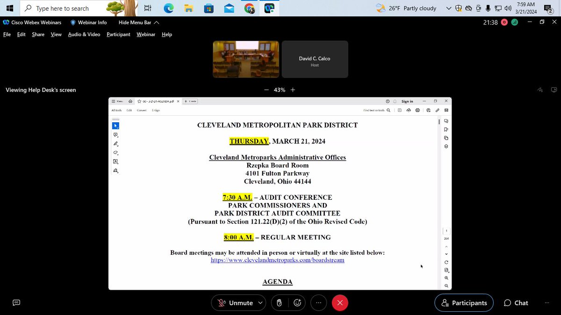Open the Comments panel
The height and width of the screenshot is (315, 561).
446,121
